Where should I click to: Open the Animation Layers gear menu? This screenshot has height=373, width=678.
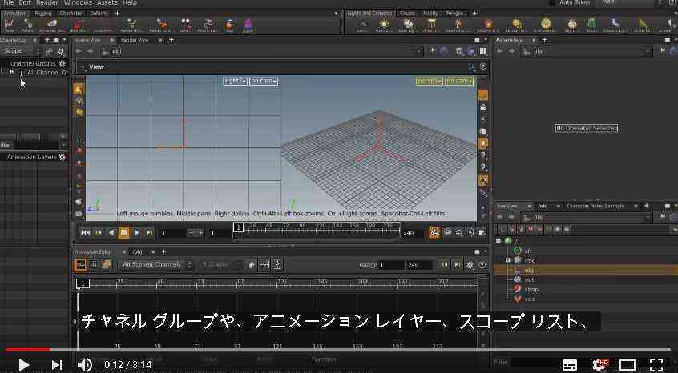coord(62,157)
